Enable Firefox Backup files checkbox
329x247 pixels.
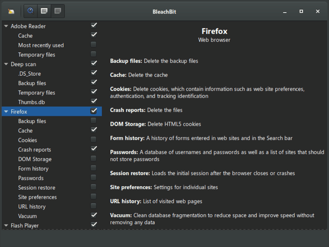(94, 120)
